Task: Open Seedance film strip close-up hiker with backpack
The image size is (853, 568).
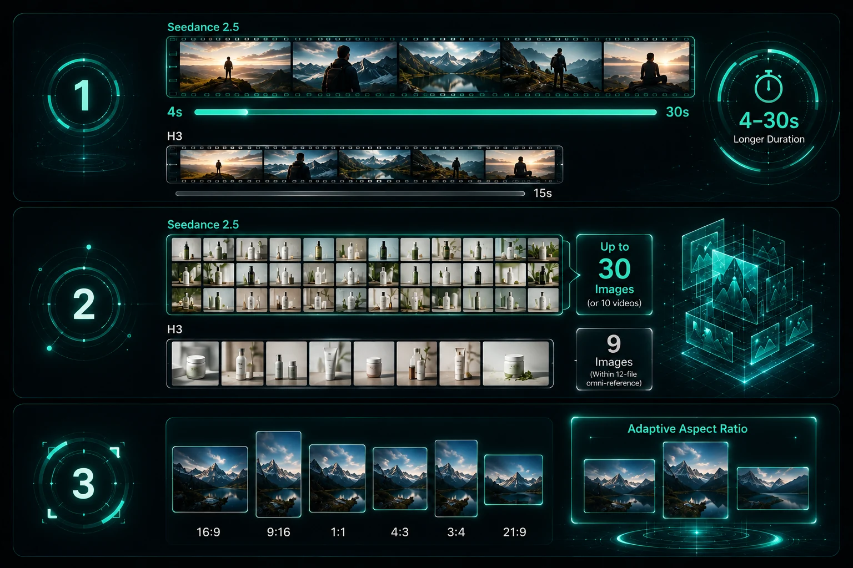Action: coord(345,67)
